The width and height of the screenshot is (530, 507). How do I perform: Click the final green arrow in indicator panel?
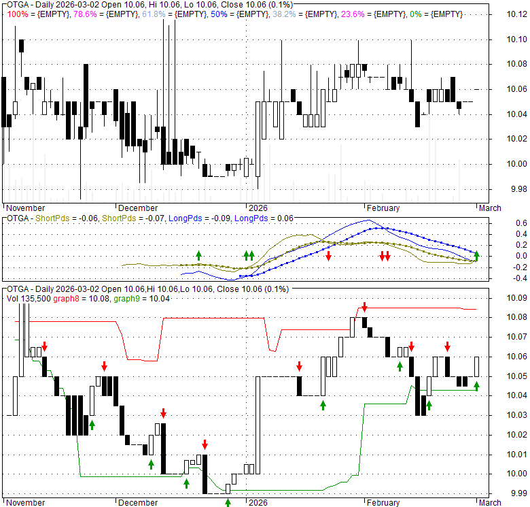tap(476, 256)
